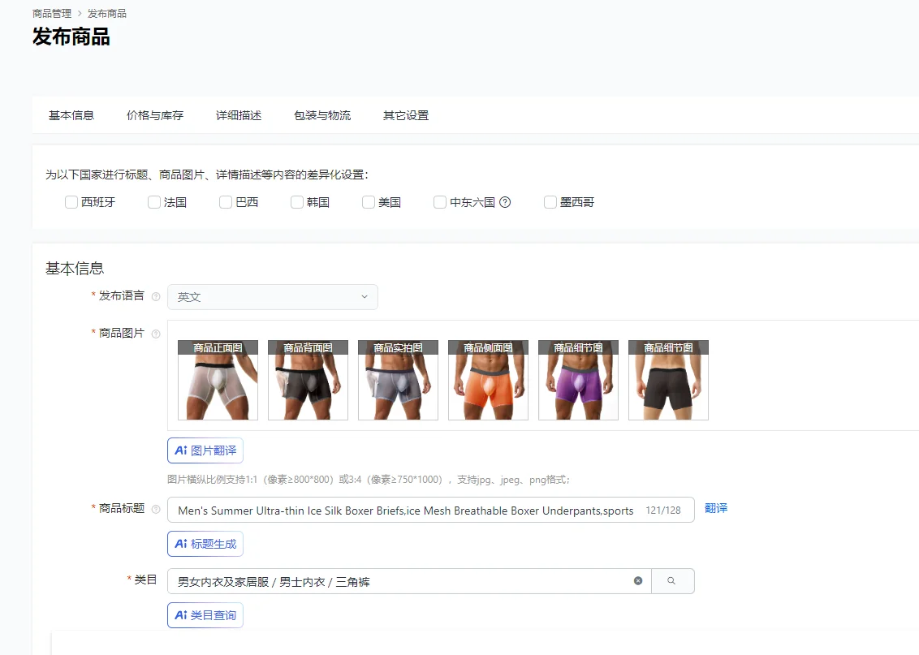919x655 pixels.
Task: Click 发布商品 in the breadcrumb
Action: [106, 14]
